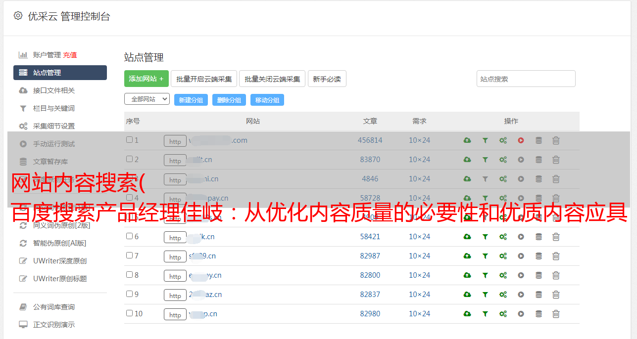Click gears icon in row 7

pos(503,256)
